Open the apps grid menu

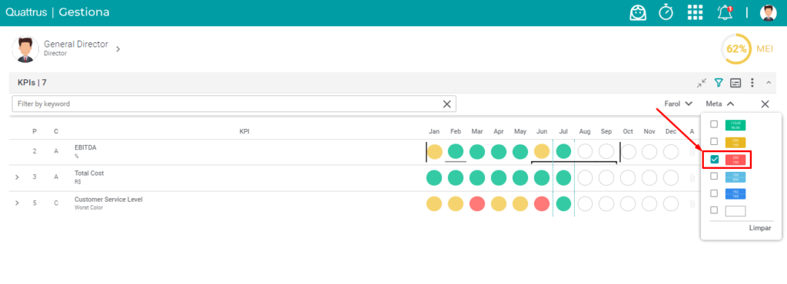[x=695, y=12]
